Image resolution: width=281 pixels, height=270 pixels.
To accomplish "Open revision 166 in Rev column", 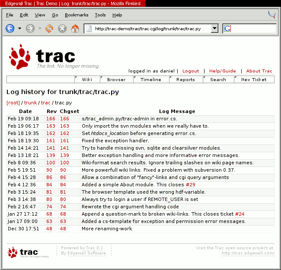I will [x=51, y=119].
